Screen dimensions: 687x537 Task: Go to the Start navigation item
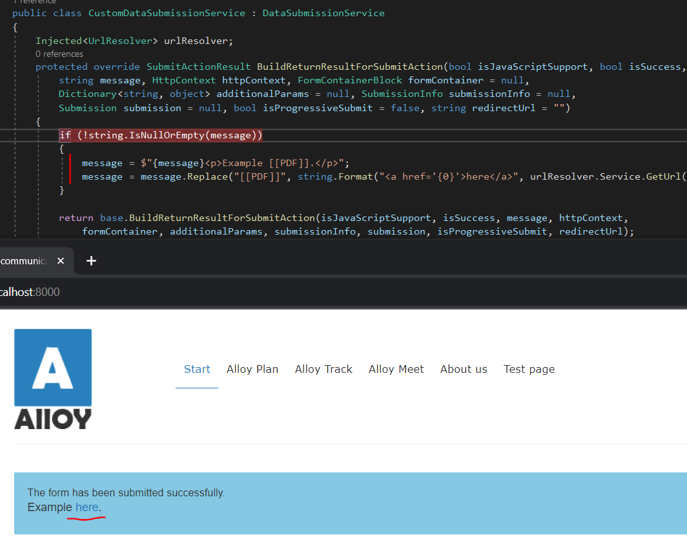(x=197, y=369)
